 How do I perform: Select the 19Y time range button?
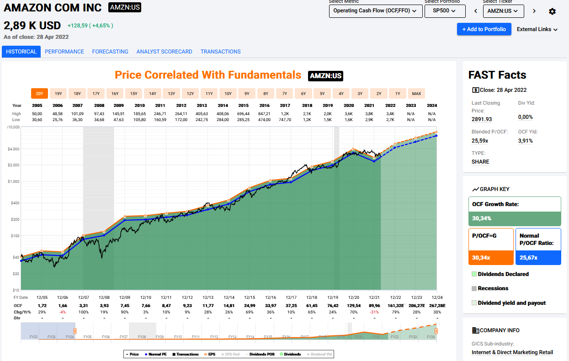[x=58, y=94]
